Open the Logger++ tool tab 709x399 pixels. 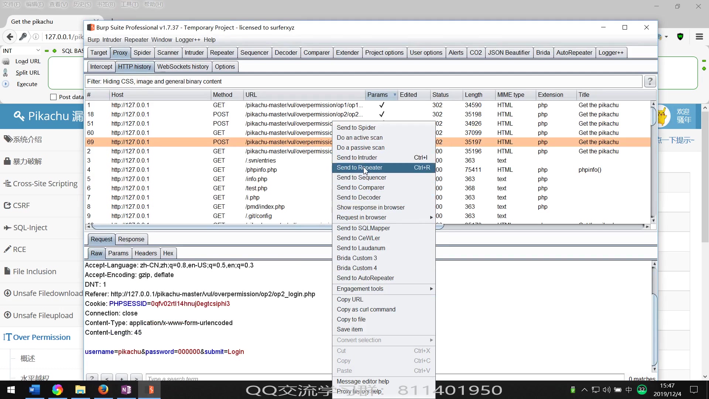click(x=611, y=52)
